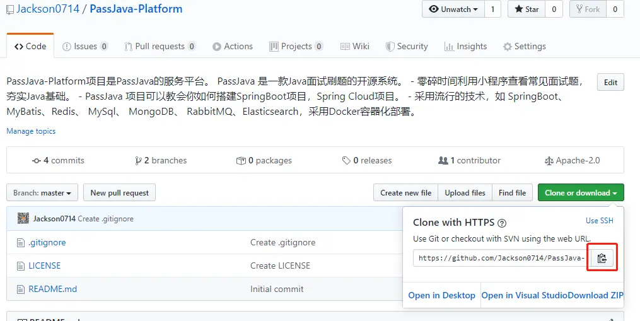Switch to the Issues tab
Screen dimensions: 640x321
tap(85, 47)
